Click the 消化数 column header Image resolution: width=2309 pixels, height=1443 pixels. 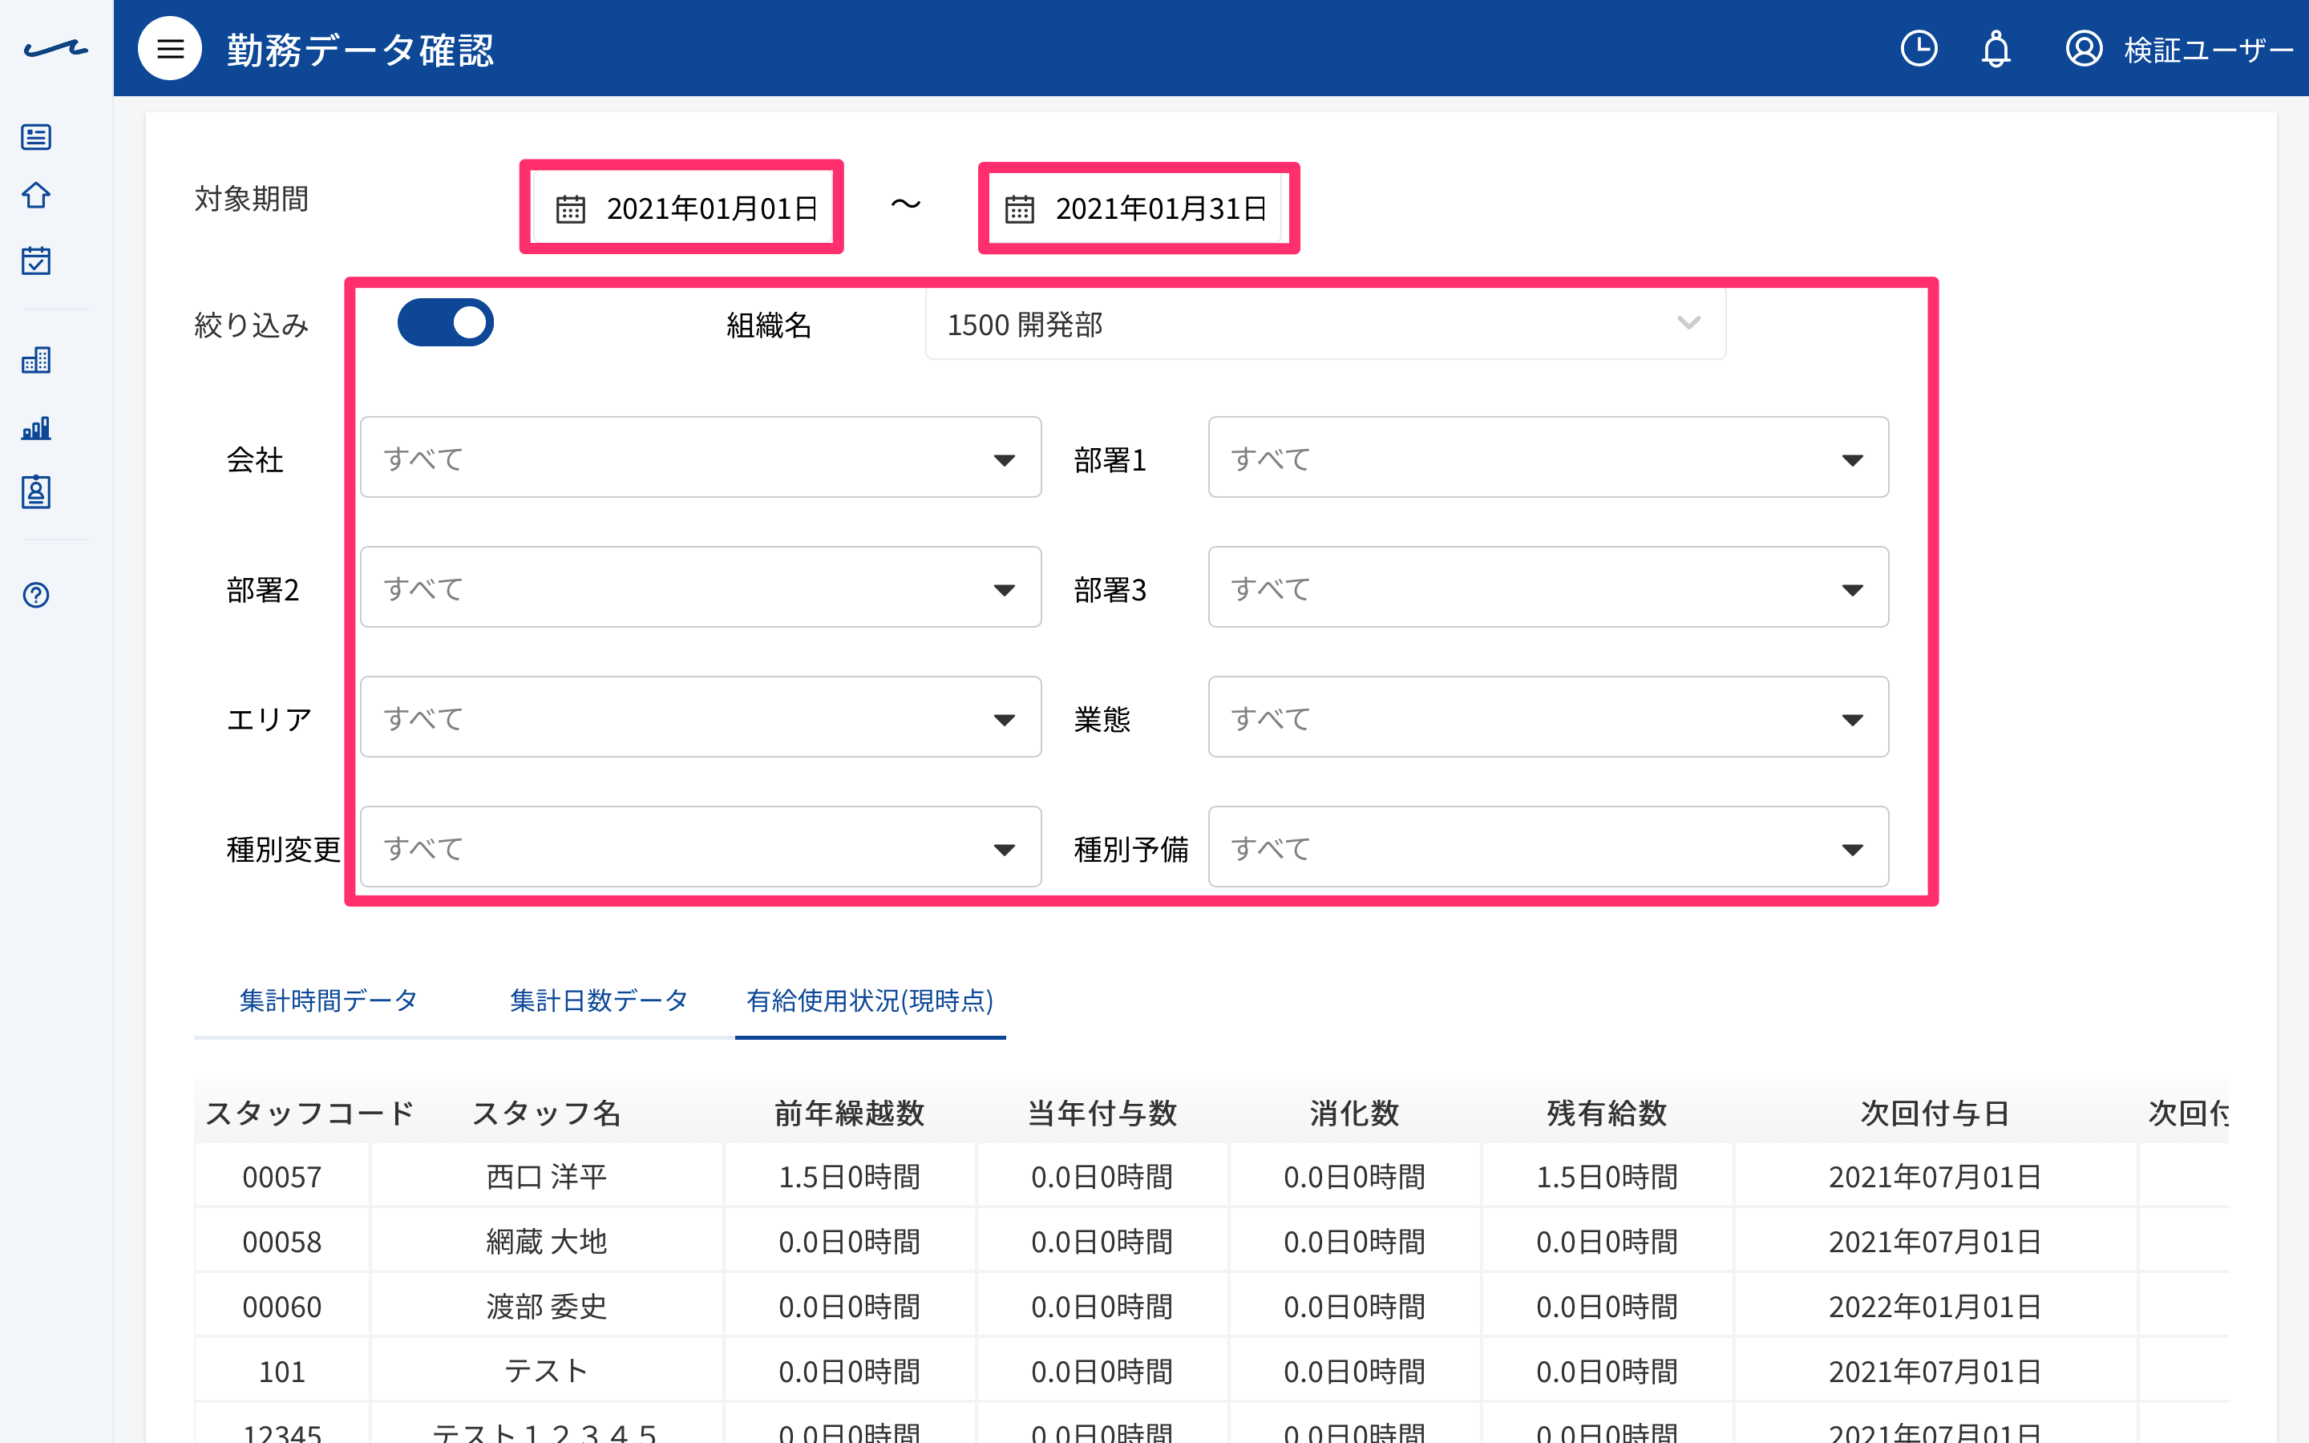[x=1354, y=1113]
